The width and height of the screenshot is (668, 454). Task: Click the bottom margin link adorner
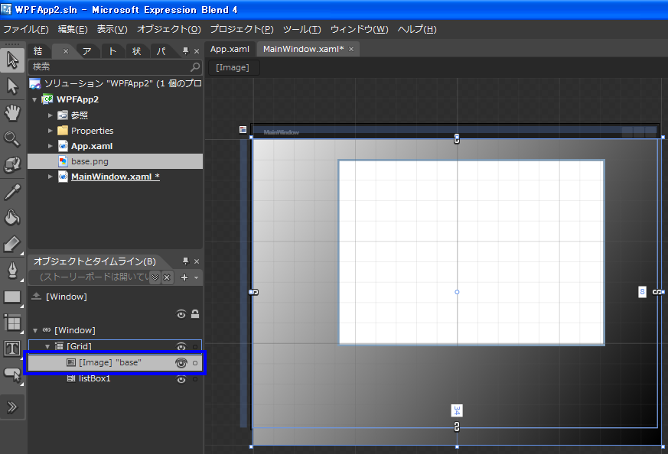457,426
